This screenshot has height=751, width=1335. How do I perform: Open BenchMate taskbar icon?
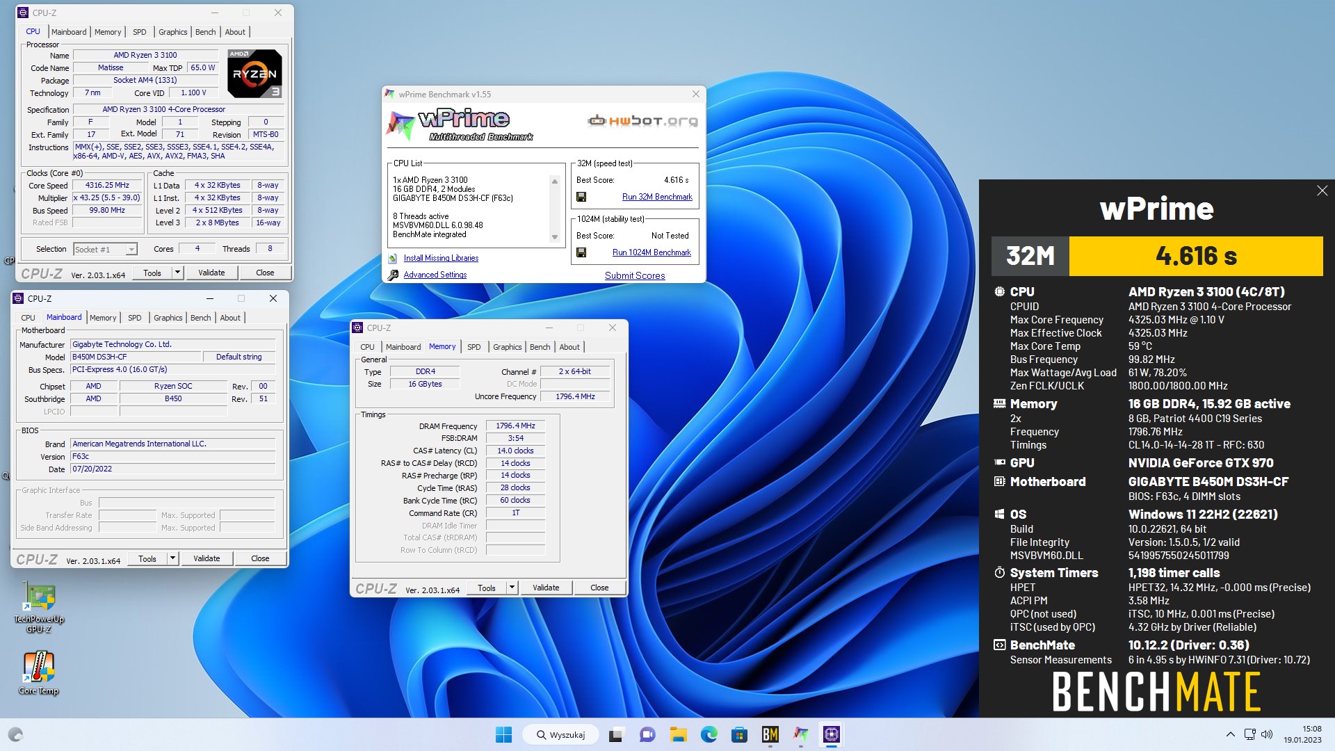pyautogui.click(x=770, y=734)
